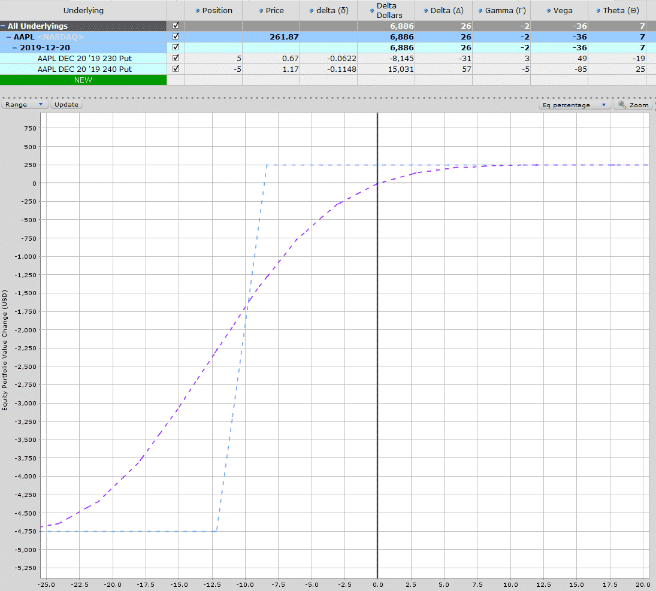656x591 pixels.
Task: Uncheck the AAPL NASDAQ row checkbox
Action: 176,37
